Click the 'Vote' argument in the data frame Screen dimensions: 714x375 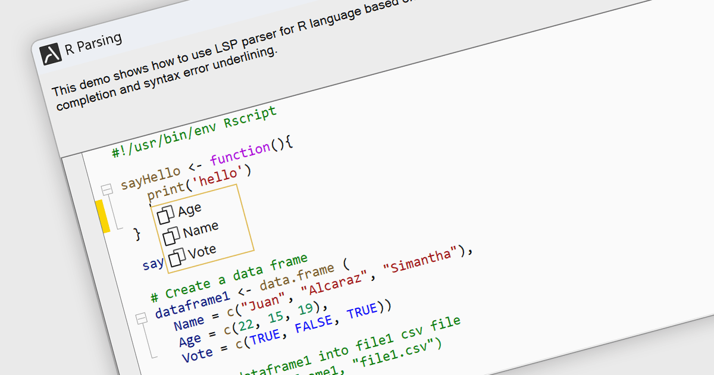[198, 355]
